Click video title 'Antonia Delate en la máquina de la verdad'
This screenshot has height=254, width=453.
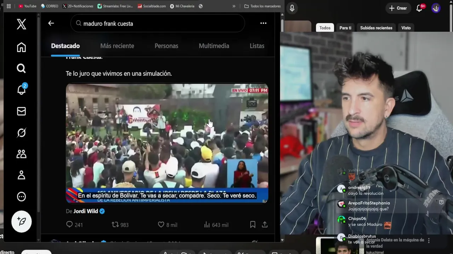point(395,243)
